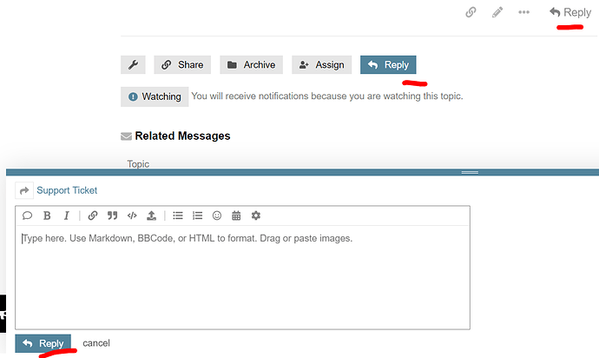
Task: Insert preformatted code in the composer
Action: click(x=132, y=215)
